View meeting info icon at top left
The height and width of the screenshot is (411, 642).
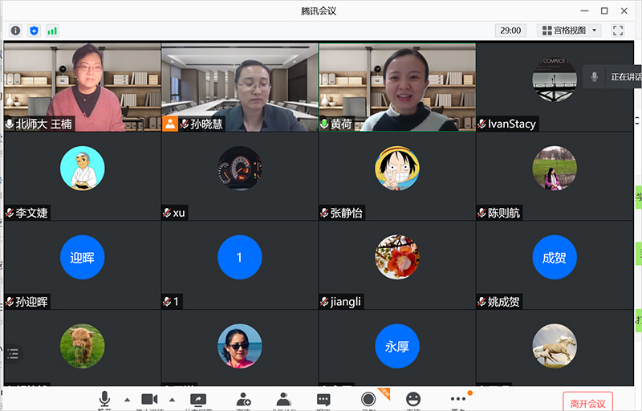(15, 31)
